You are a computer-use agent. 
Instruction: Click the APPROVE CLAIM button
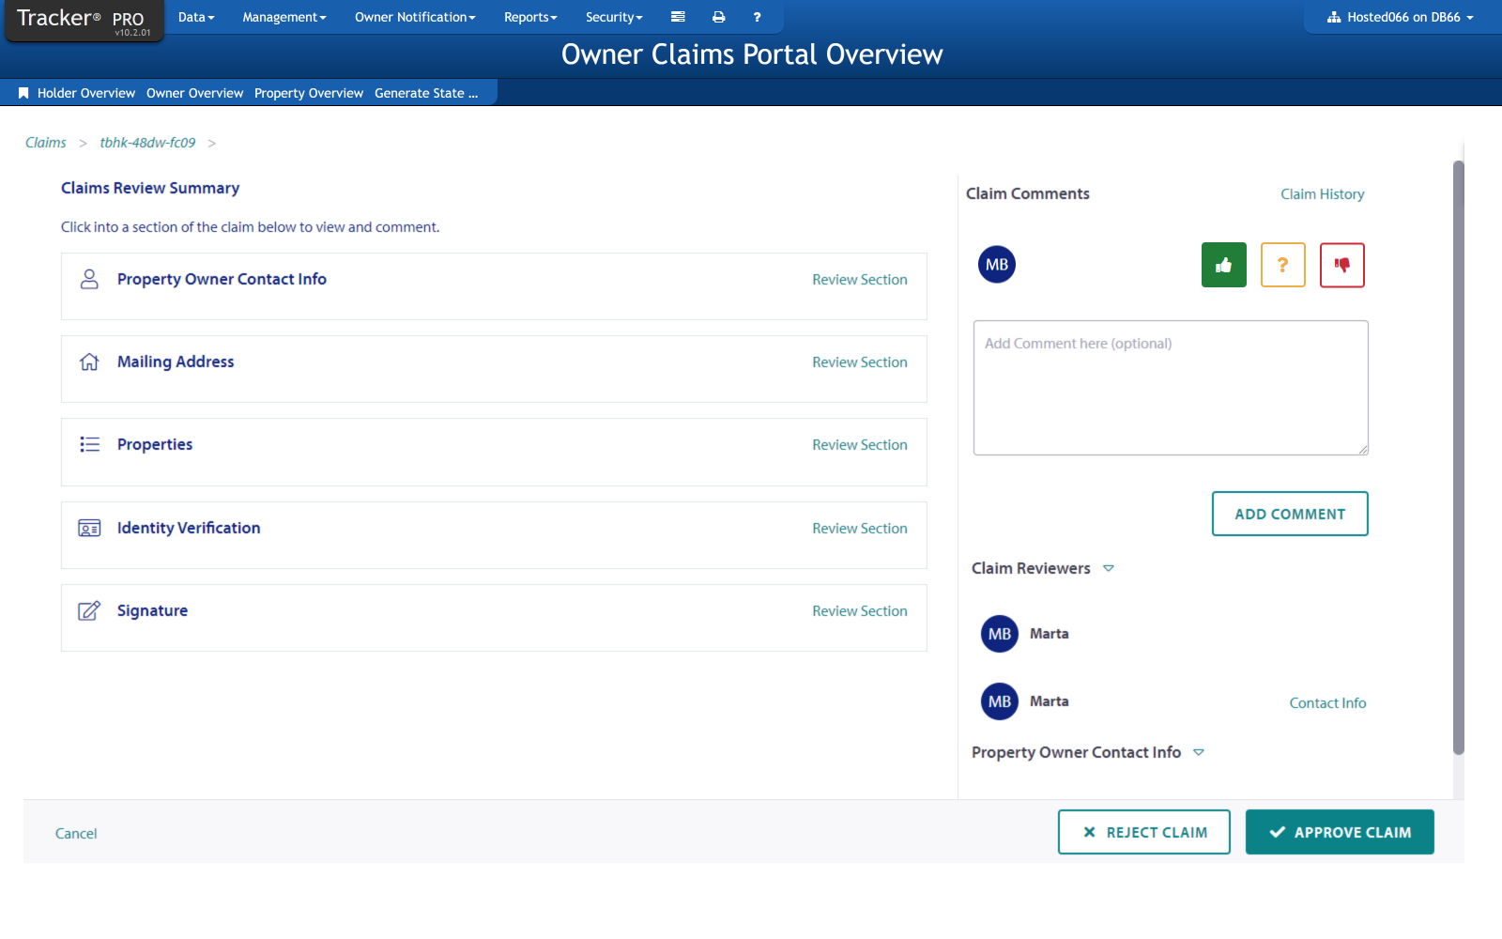tap(1340, 832)
